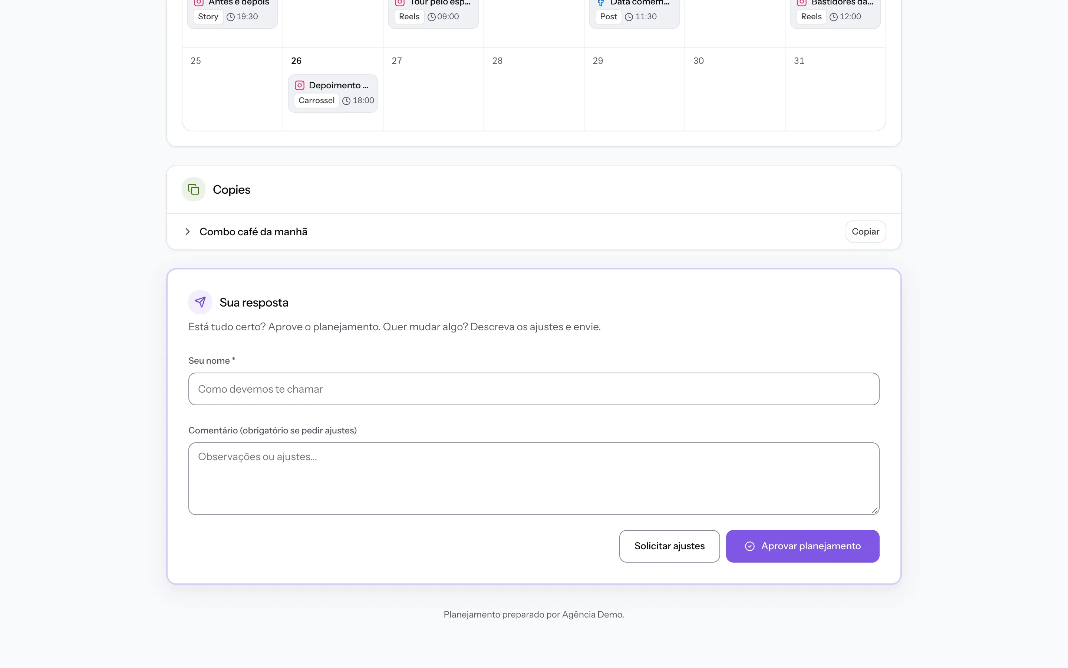Viewport: 1068px width, 668px height.
Task: Click the paper plane icon beside Sua resposta
Action: [x=200, y=302]
